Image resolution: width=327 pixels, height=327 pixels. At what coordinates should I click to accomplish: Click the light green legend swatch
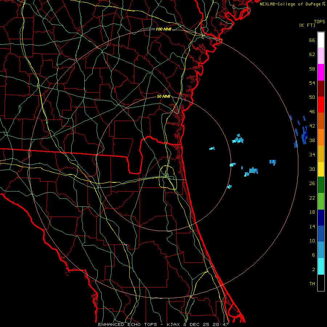click(321, 201)
